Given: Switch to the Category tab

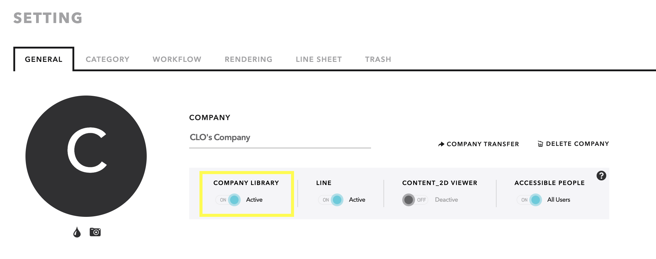Looking at the screenshot, I should pyautogui.click(x=108, y=59).
